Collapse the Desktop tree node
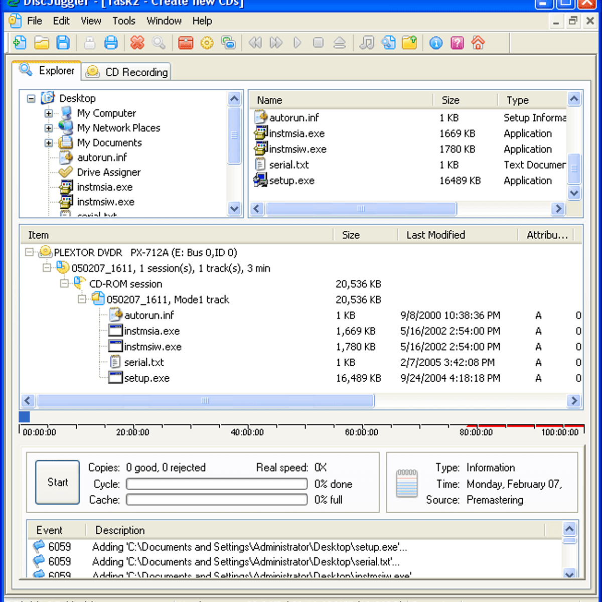602x602 pixels. pyautogui.click(x=31, y=98)
